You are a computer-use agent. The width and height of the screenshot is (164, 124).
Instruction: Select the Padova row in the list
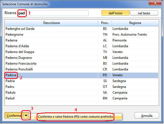pyautogui.click(x=82, y=75)
